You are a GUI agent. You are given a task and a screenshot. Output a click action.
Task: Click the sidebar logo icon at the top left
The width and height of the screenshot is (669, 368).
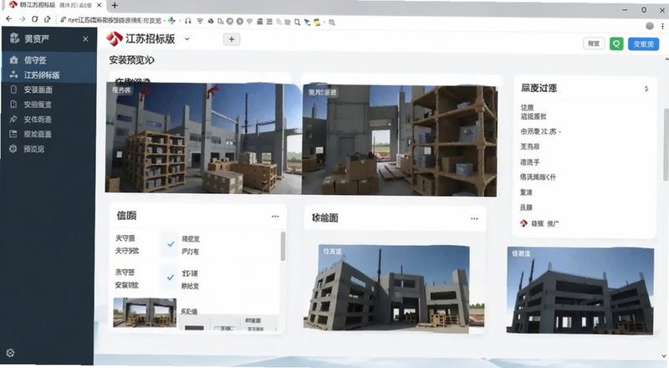(x=14, y=38)
